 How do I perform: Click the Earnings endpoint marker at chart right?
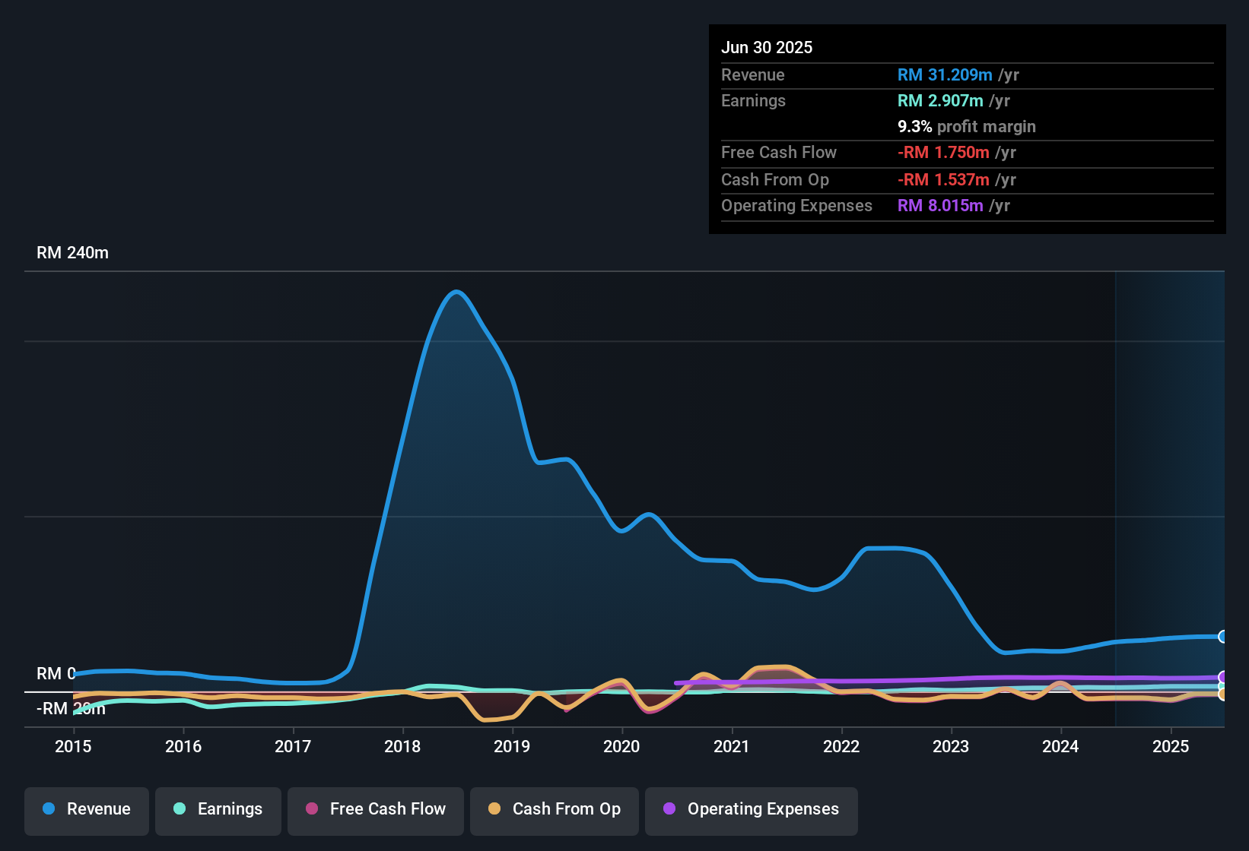1222,687
